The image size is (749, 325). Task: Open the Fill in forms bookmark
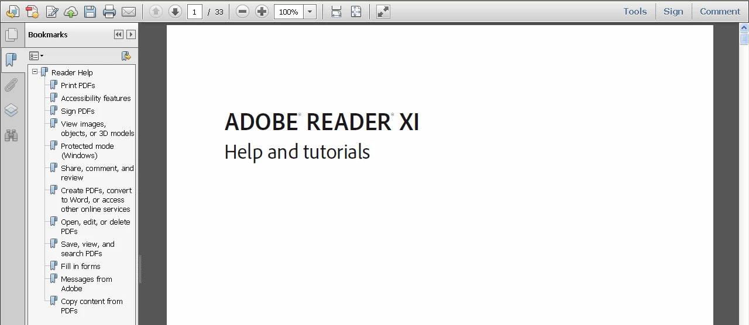coord(81,266)
